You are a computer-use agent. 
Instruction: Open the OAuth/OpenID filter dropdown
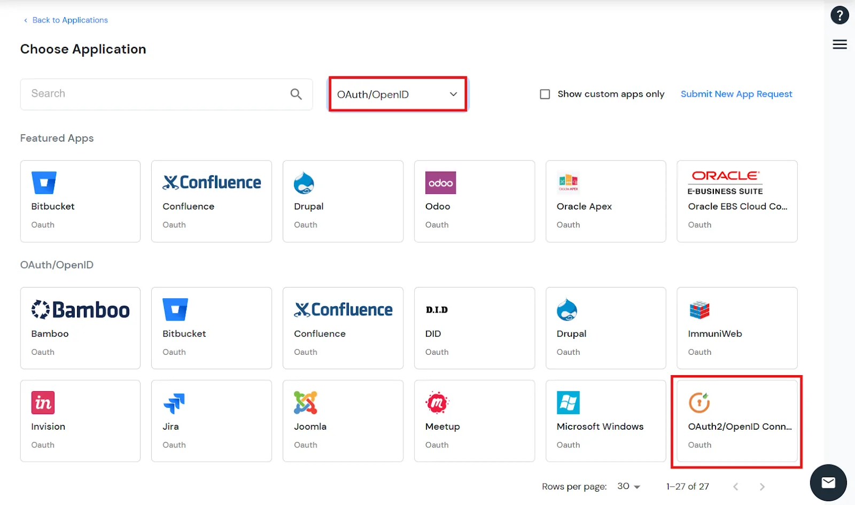(x=397, y=94)
